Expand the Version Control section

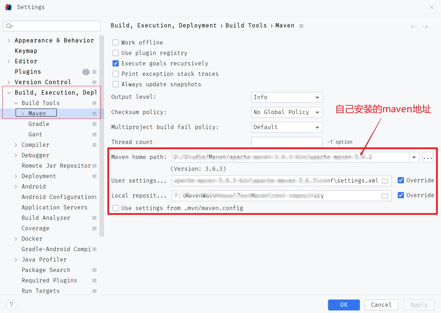coord(9,82)
